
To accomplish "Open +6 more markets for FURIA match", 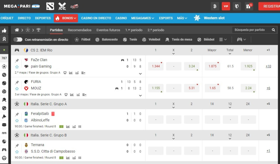I will (x=268, y=88).
